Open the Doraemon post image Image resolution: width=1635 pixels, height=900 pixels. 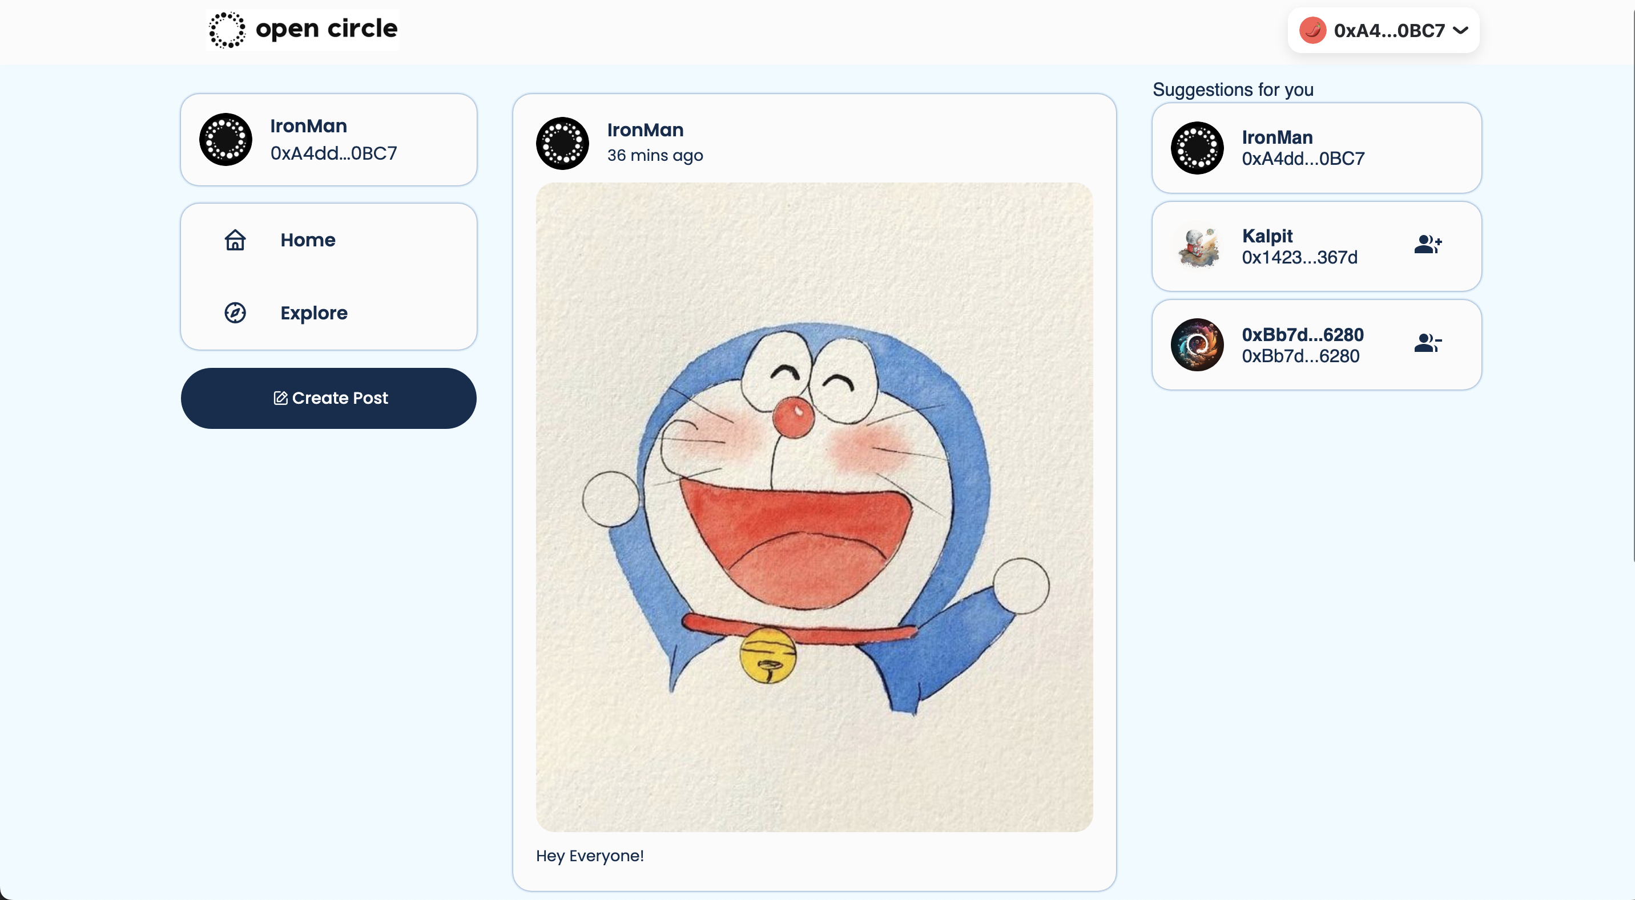814,507
